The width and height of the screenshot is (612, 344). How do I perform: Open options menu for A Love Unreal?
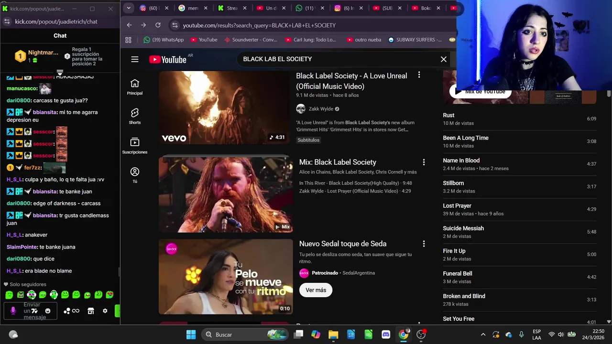(x=419, y=75)
